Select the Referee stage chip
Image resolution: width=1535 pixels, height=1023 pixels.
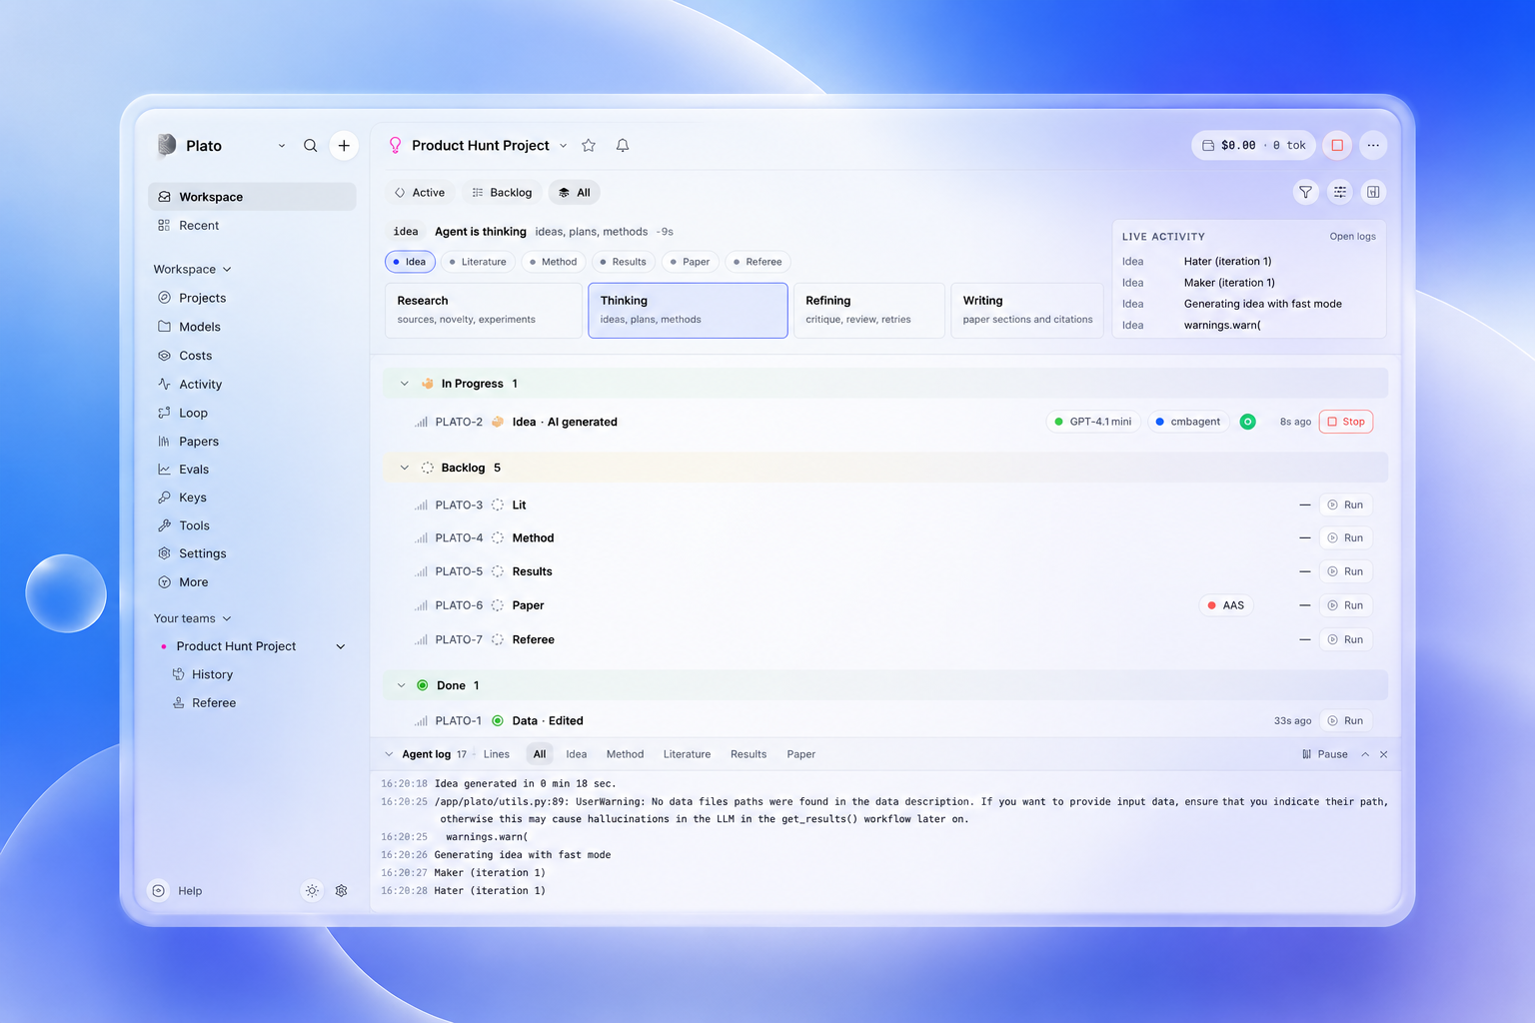[x=758, y=262]
